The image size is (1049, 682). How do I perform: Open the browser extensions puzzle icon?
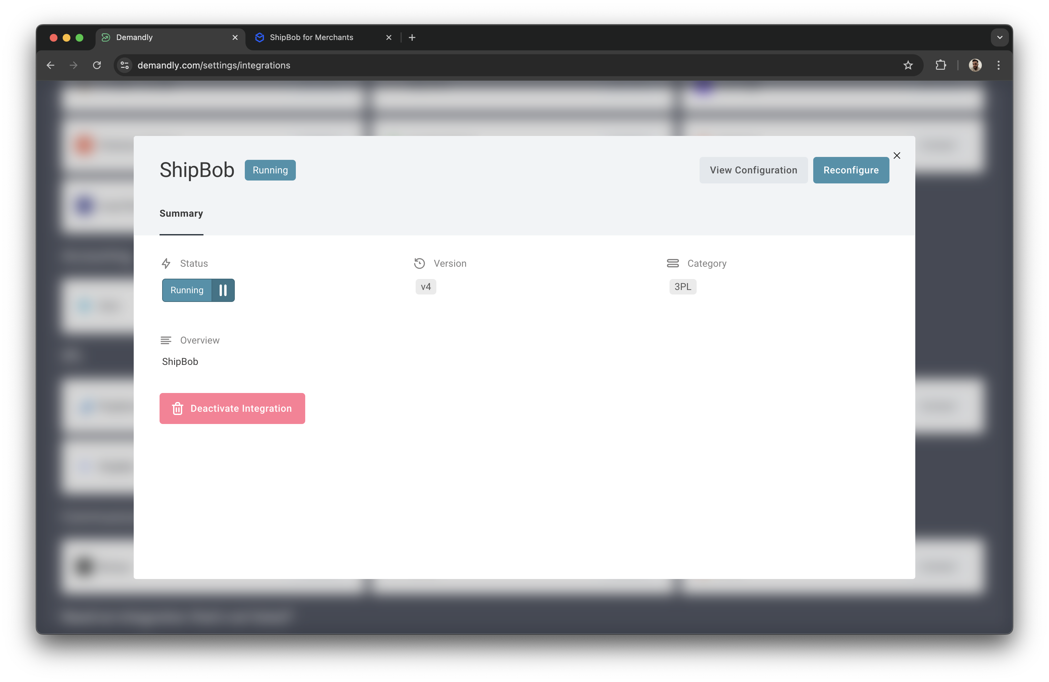tap(941, 65)
